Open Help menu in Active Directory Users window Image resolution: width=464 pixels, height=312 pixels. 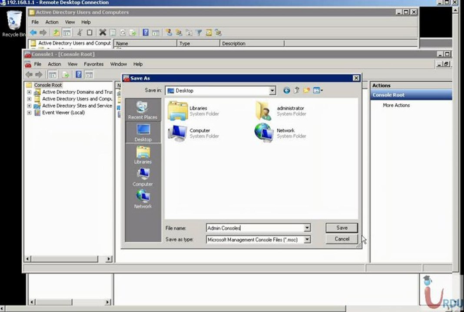86,22
